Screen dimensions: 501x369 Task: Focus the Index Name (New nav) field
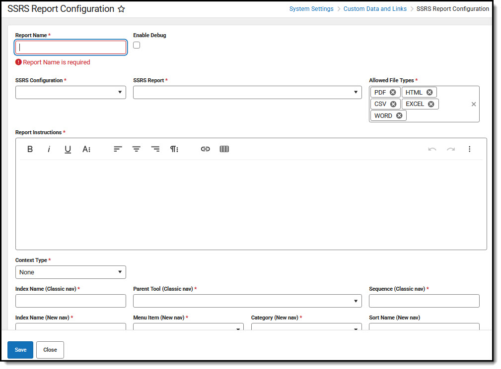point(71,326)
